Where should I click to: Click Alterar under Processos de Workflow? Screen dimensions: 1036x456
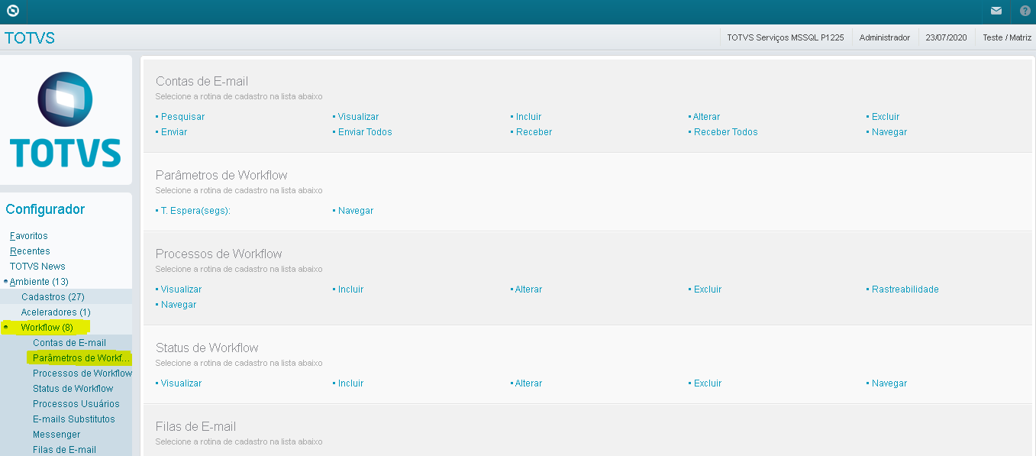(x=528, y=289)
